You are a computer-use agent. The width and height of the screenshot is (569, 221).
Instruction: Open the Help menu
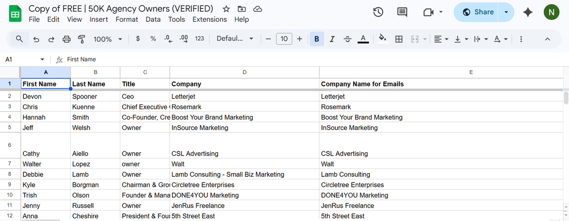(241, 19)
